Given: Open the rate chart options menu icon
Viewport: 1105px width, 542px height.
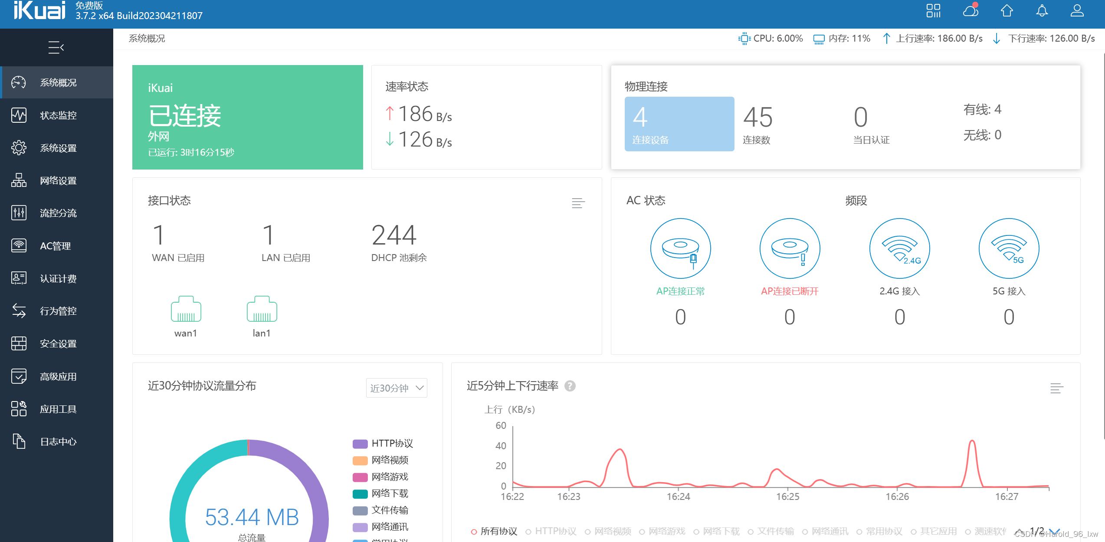Looking at the screenshot, I should [x=1056, y=388].
